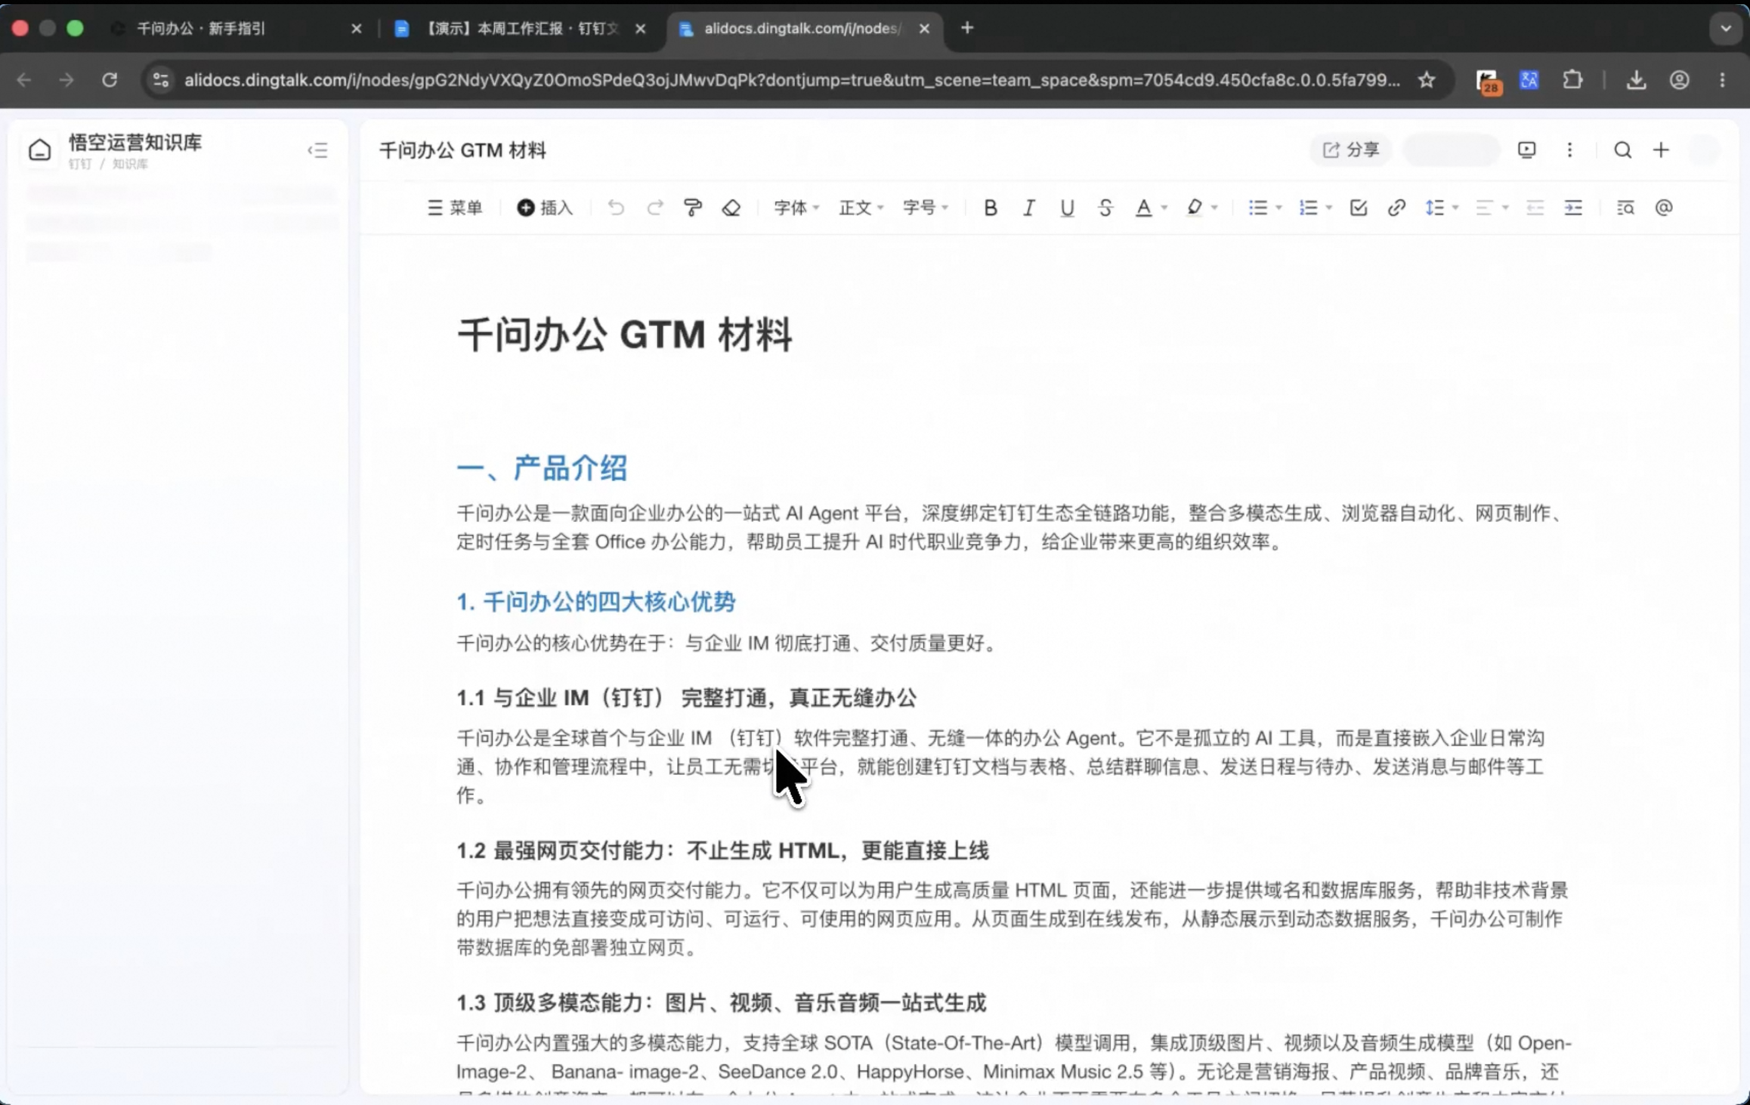Click the @ mention icon
Image resolution: width=1750 pixels, height=1105 pixels.
(x=1664, y=208)
